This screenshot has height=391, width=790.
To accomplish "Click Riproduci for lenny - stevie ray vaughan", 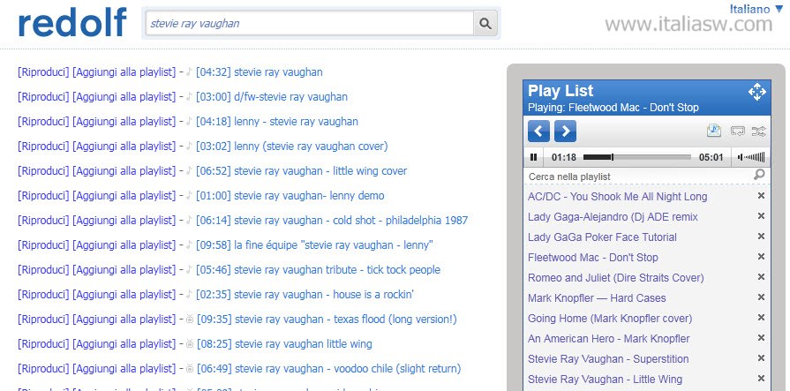I will pos(43,122).
